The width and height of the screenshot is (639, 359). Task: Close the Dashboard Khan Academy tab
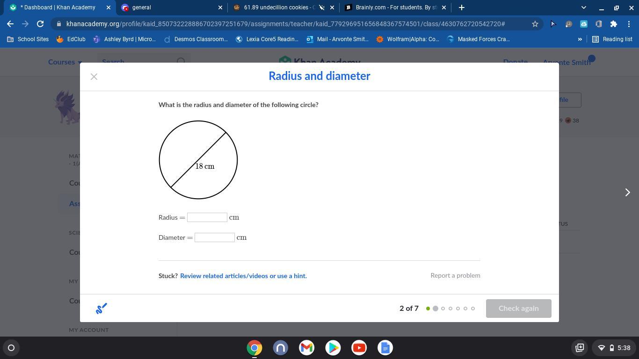(109, 7)
